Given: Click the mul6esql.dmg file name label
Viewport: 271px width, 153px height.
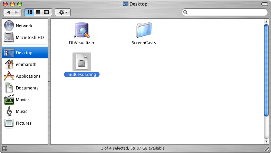Looking at the screenshot, I should [x=82, y=75].
